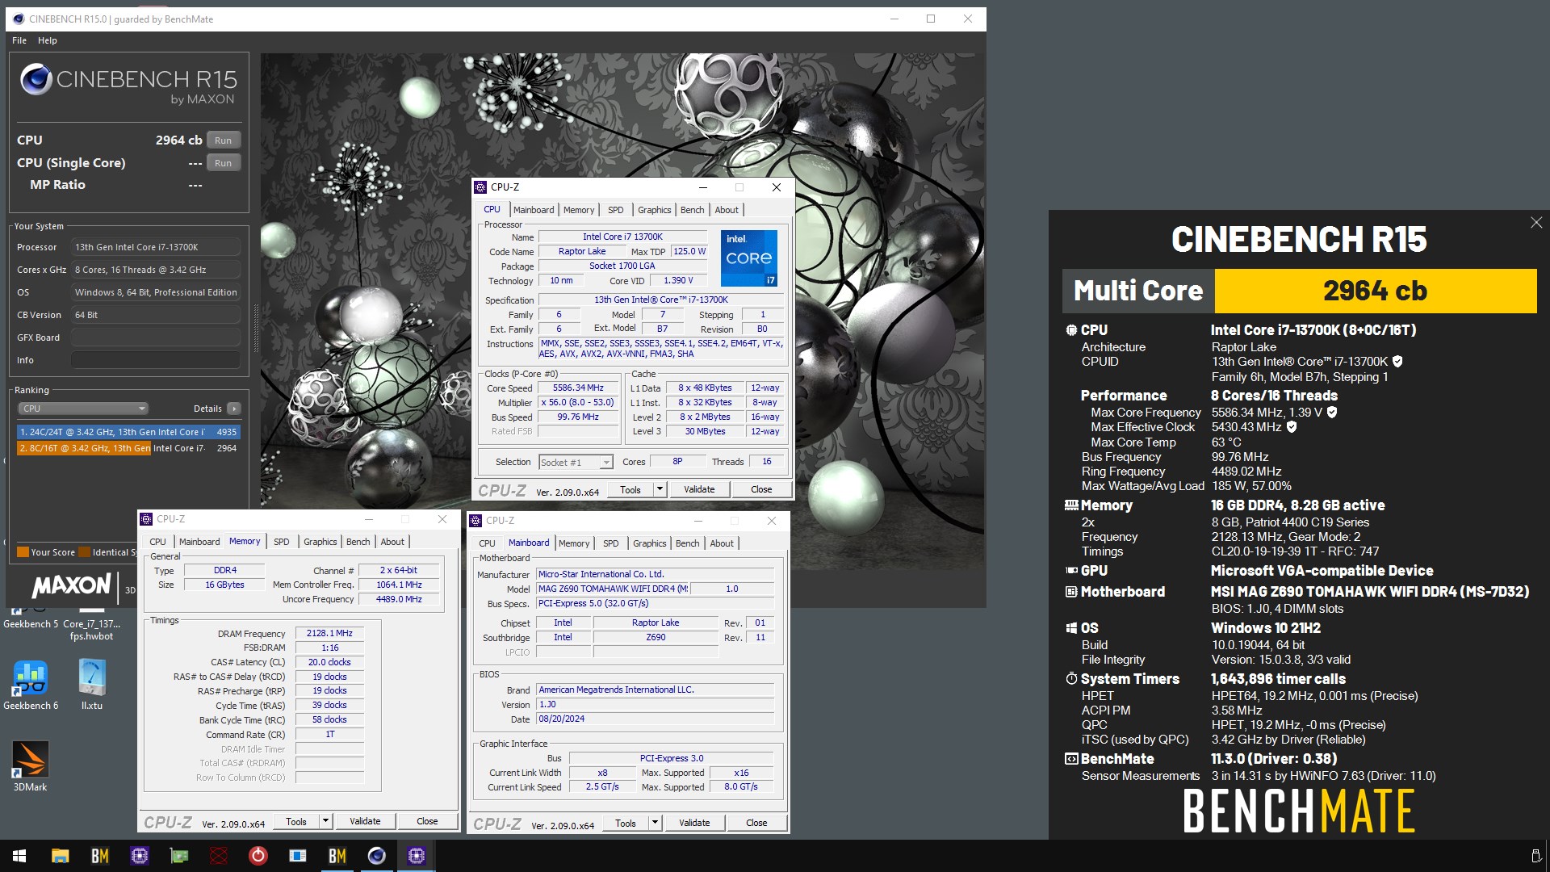Select the 24C/24T ranking entry scoring 4935
The width and height of the screenshot is (1550, 872).
tap(128, 432)
